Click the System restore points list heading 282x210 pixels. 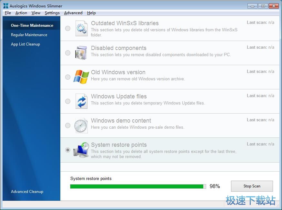pos(119,145)
